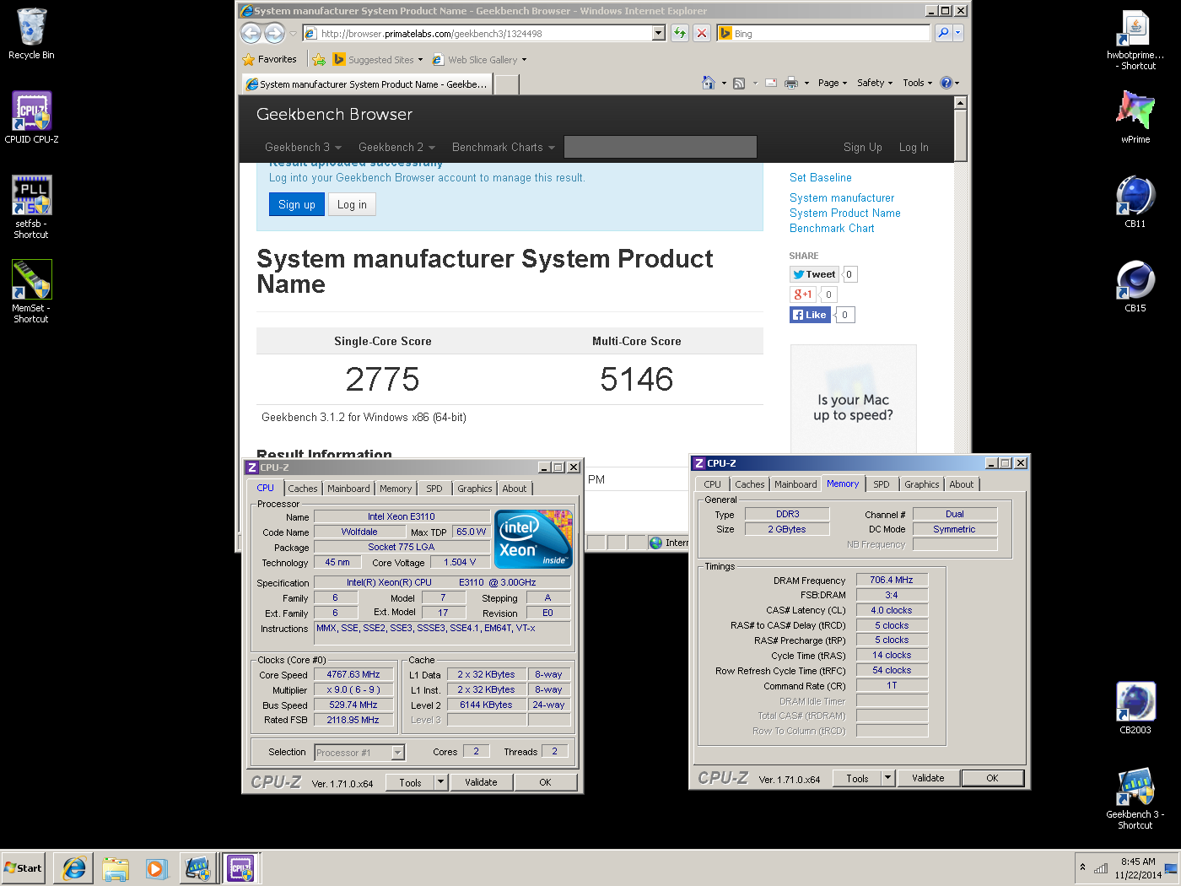Viewport: 1181px width, 886px height.
Task: Show hidden icons in the system tray
Action: coord(1082,867)
